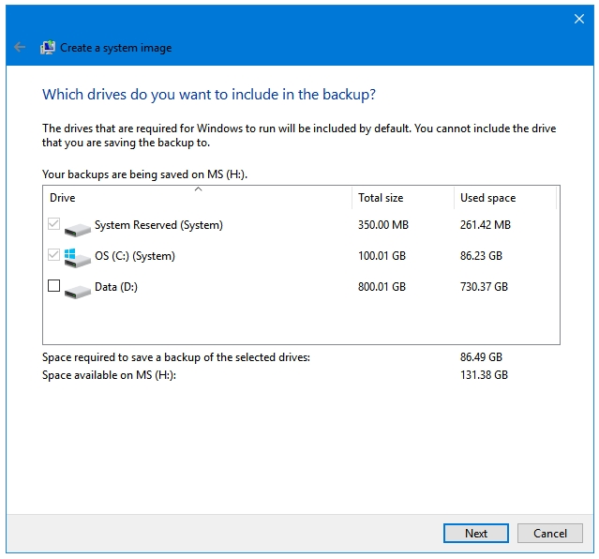Check the Data (D:) drive checkbox
Image resolution: width=599 pixels, height=559 pixels.
tap(53, 286)
